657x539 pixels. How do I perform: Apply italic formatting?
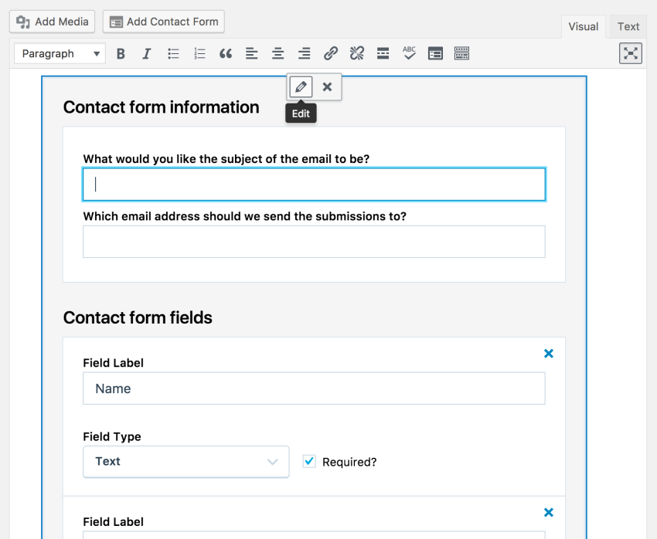click(147, 53)
